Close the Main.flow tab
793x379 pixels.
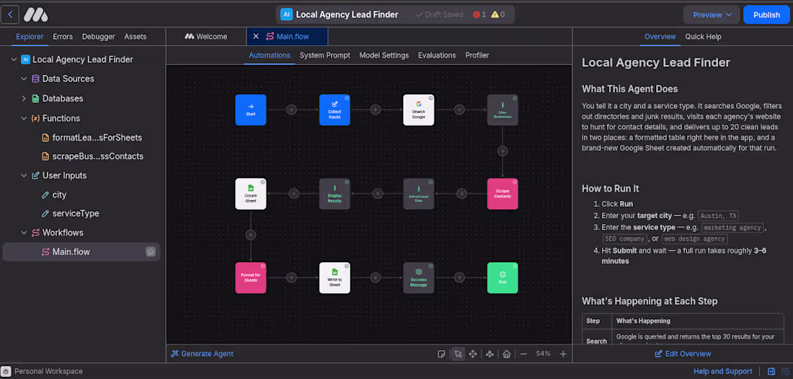[x=256, y=36]
